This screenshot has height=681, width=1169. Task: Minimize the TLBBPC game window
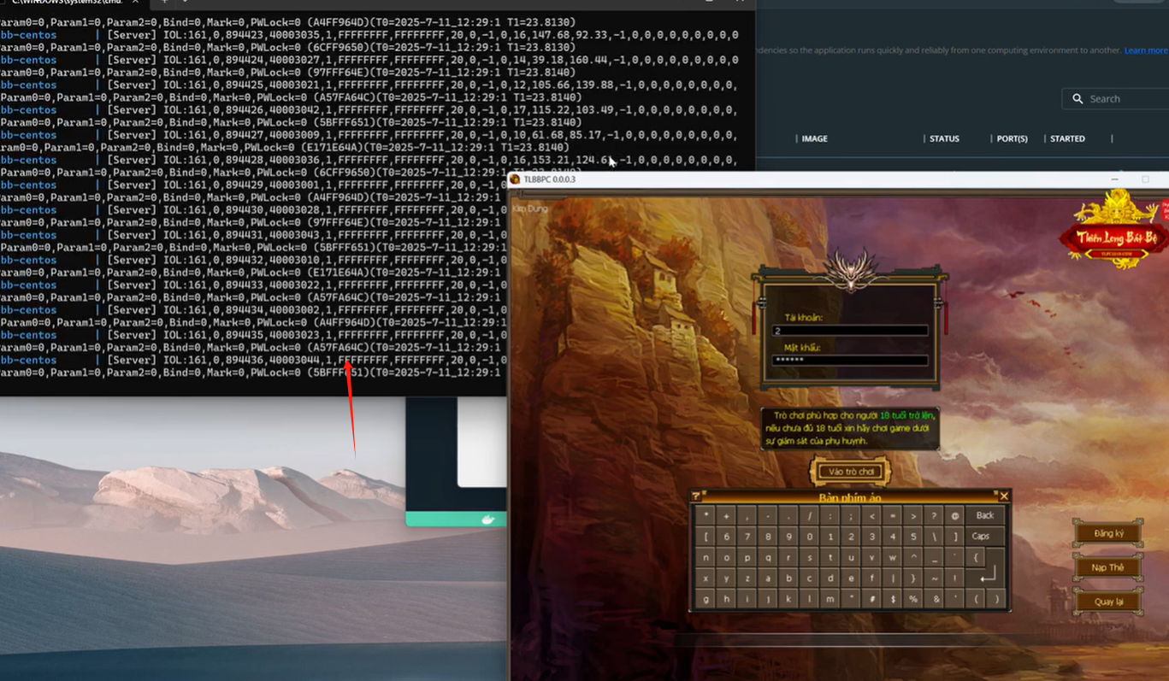pyautogui.click(x=1115, y=179)
